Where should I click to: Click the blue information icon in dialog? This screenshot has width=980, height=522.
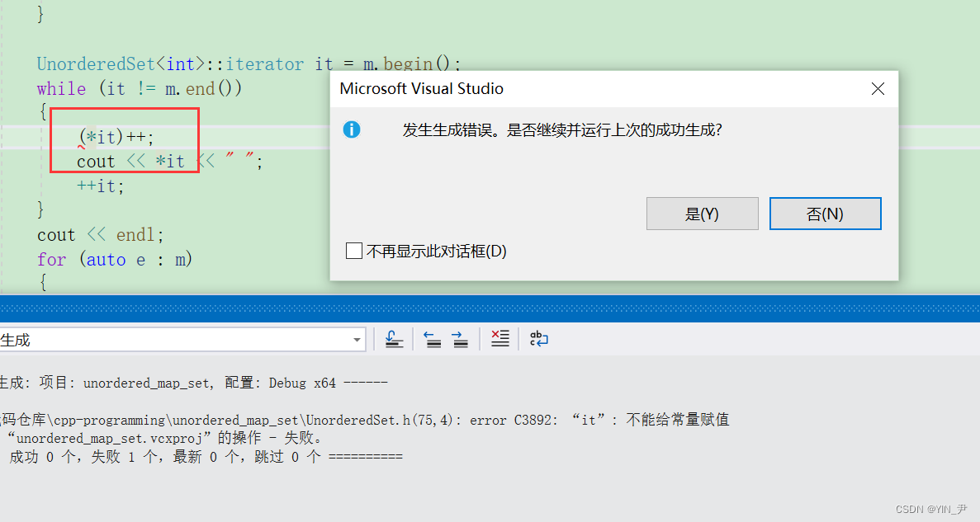351,129
